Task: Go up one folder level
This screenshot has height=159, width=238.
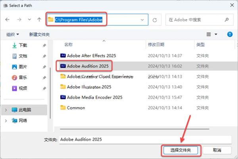Action: pos(39,19)
